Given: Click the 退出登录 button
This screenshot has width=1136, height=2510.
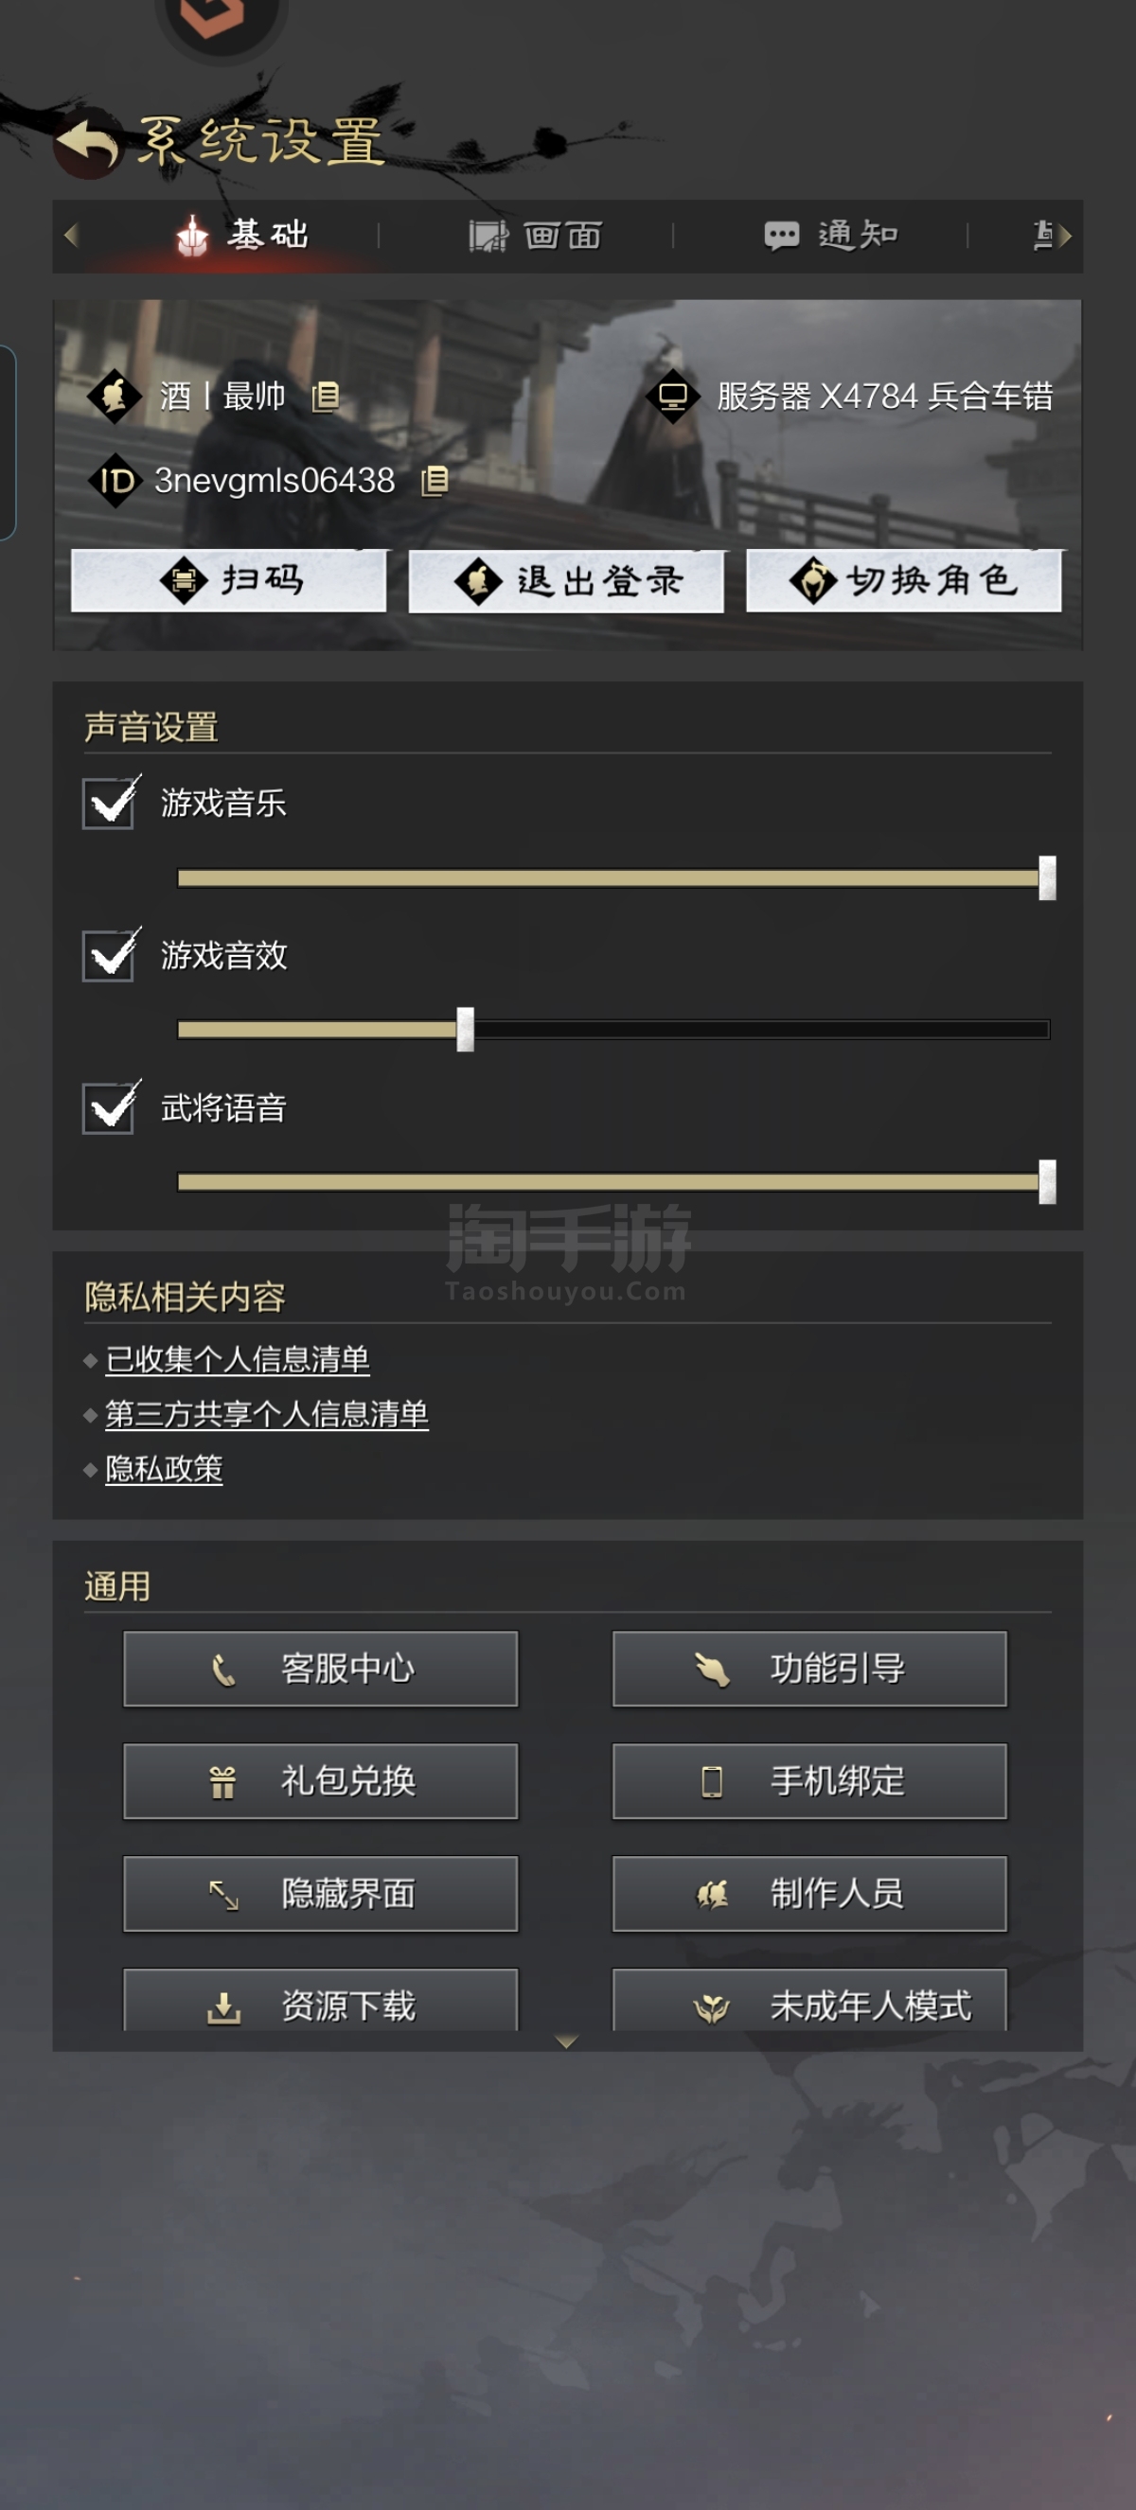Looking at the screenshot, I should pos(566,581).
